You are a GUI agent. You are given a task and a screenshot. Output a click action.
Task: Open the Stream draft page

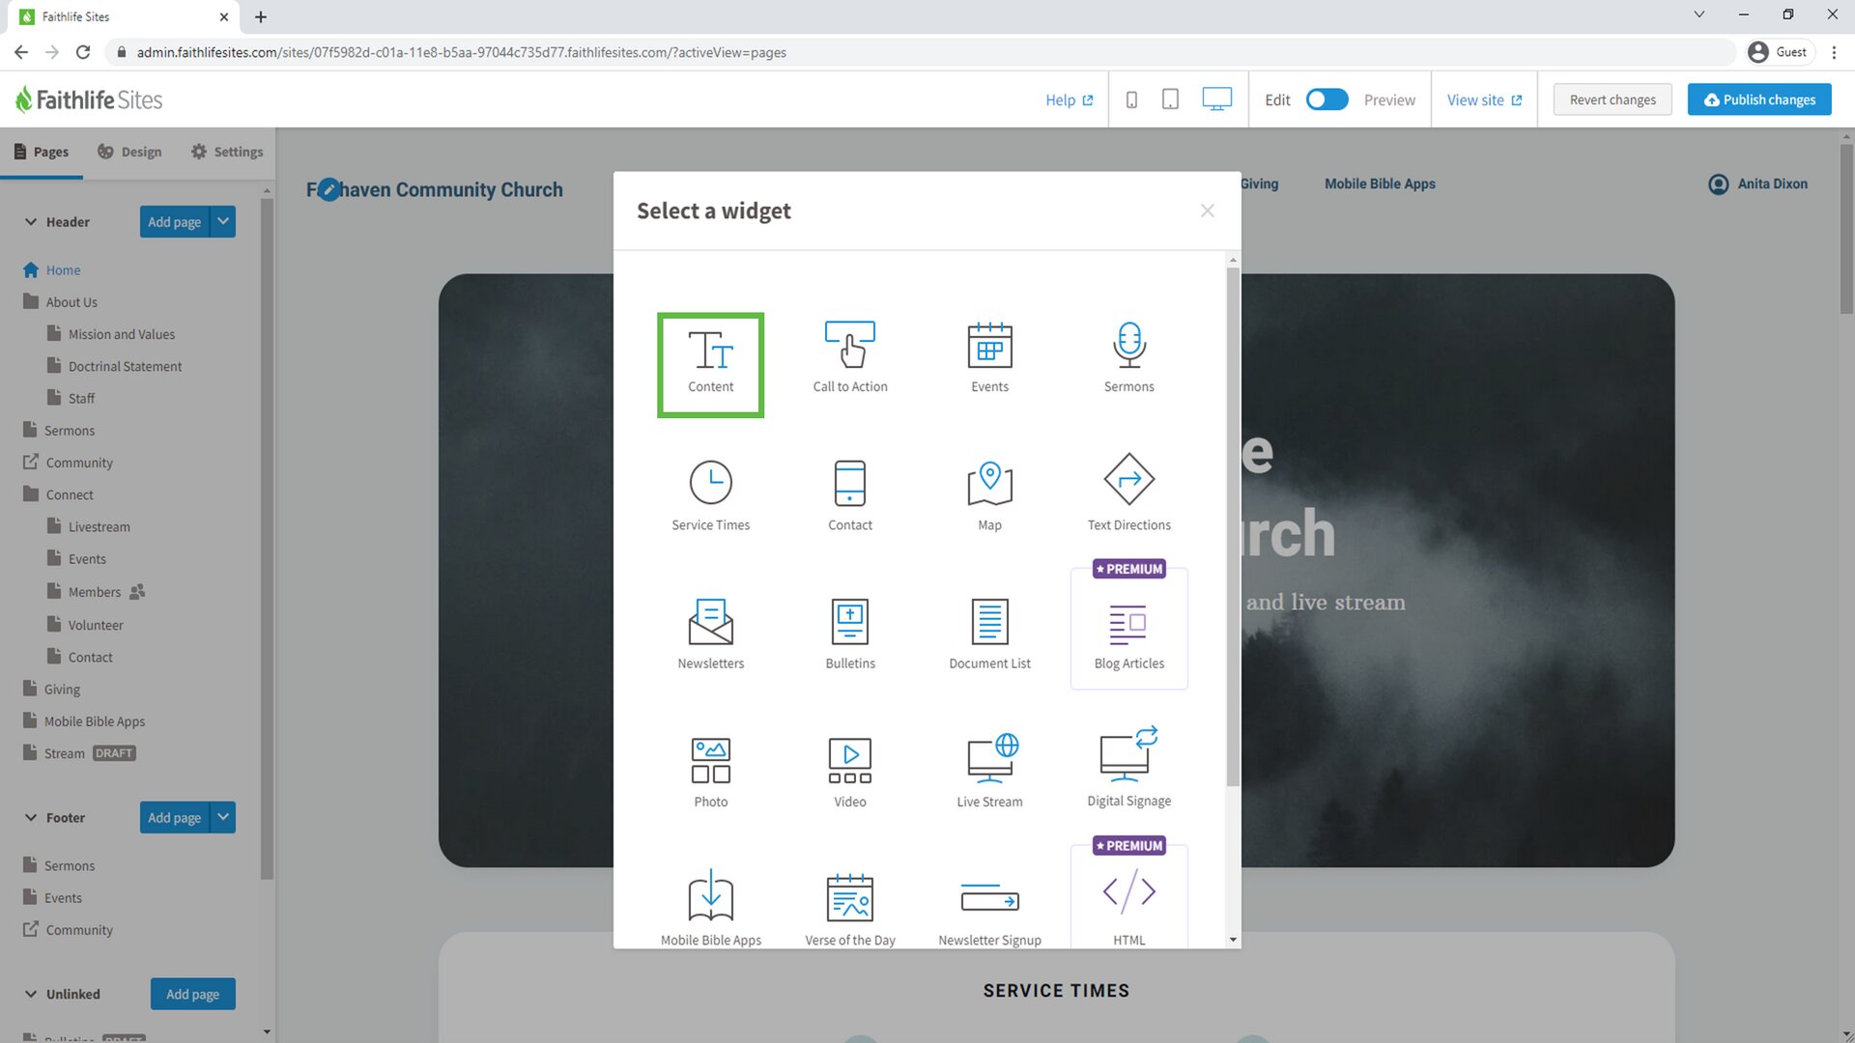click(x=78, y=753)
